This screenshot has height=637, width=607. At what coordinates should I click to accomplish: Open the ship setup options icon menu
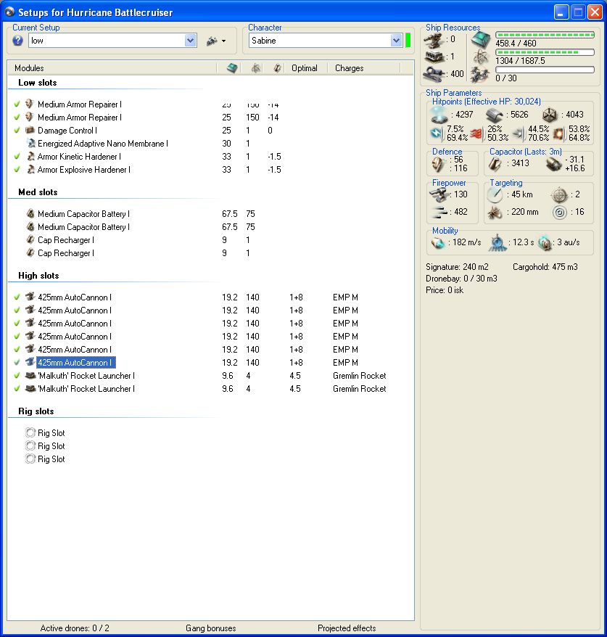coord(216,41)
